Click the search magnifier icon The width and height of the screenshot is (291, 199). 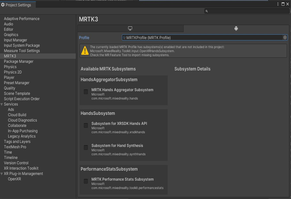[x=206, y=11]
